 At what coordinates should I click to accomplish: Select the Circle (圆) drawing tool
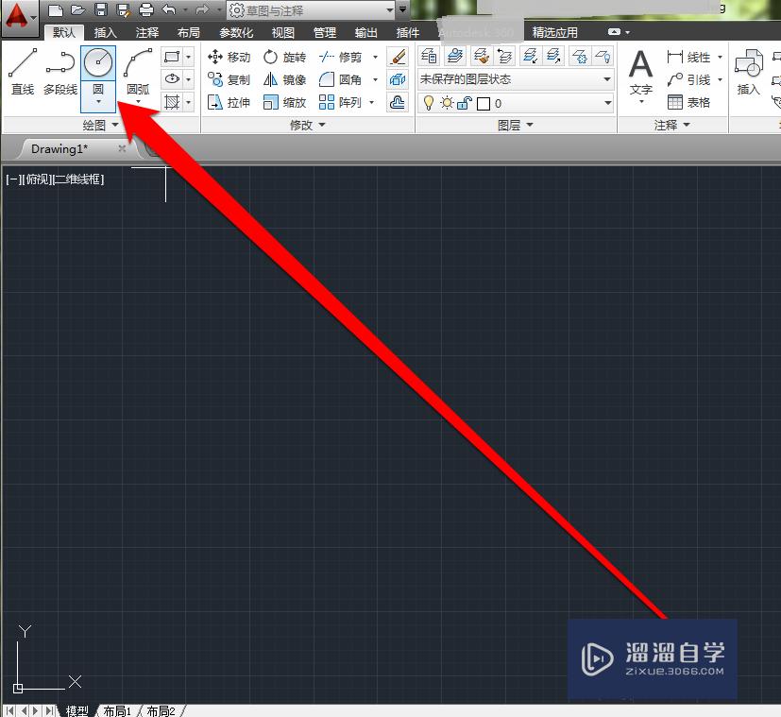(x=98, y=62)
